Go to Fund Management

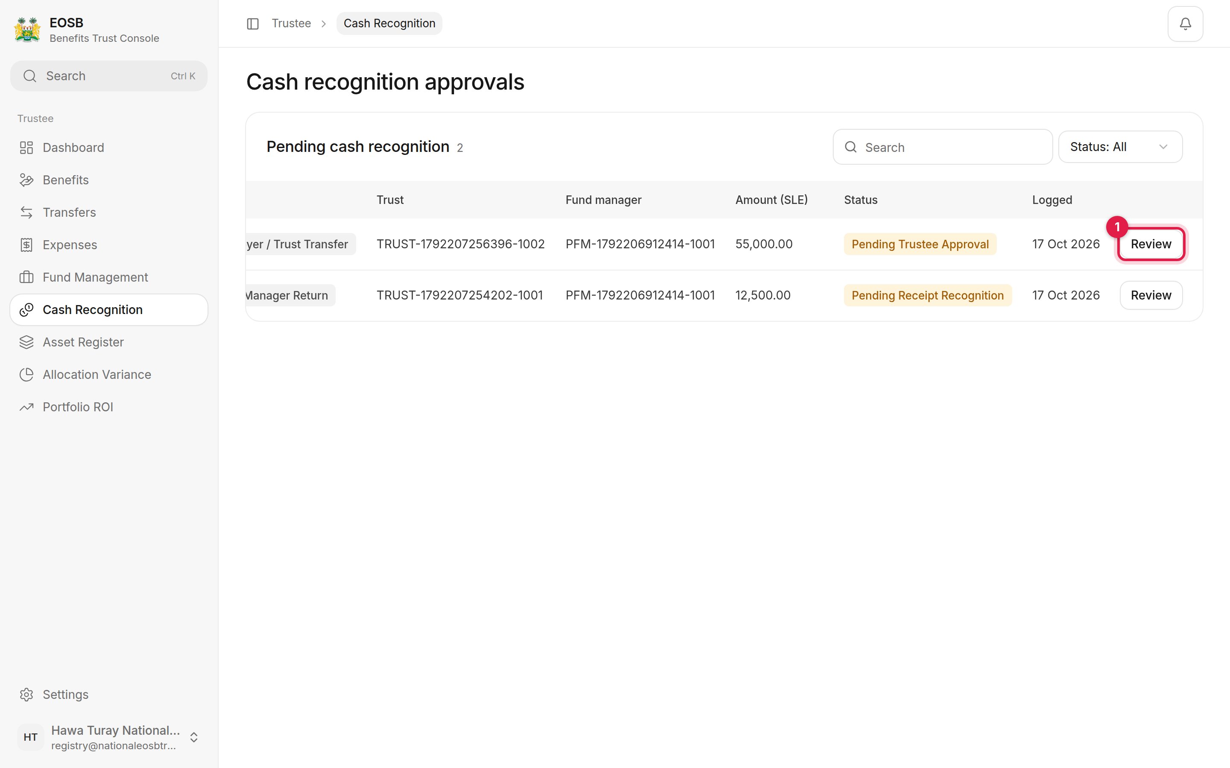click(x=109, y=277)
